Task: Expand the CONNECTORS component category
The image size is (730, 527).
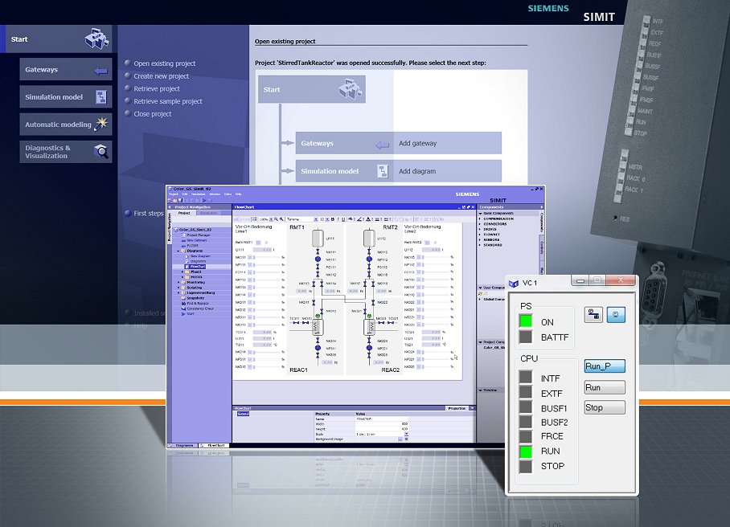Action: click(x=479, y=224)
